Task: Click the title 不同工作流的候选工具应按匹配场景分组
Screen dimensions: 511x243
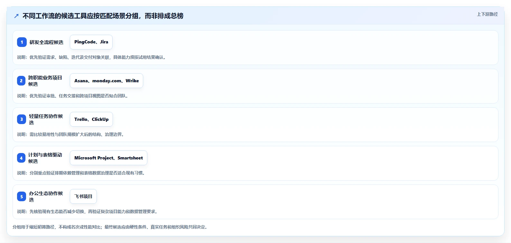Action: tap(80, 16)
